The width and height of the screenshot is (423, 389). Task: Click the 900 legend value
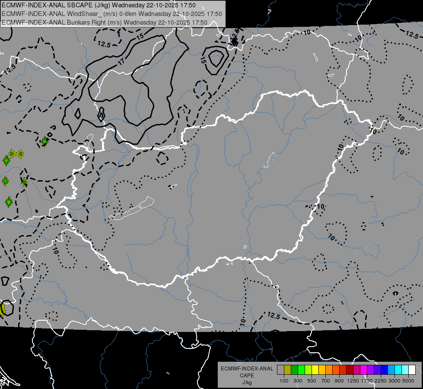[339, 381]
